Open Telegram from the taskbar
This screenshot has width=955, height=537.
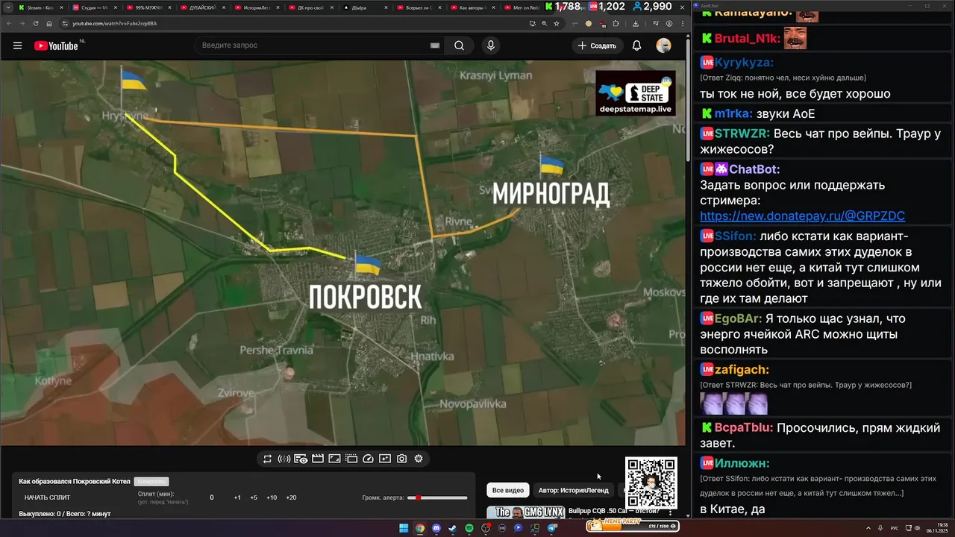coord(552,528)
